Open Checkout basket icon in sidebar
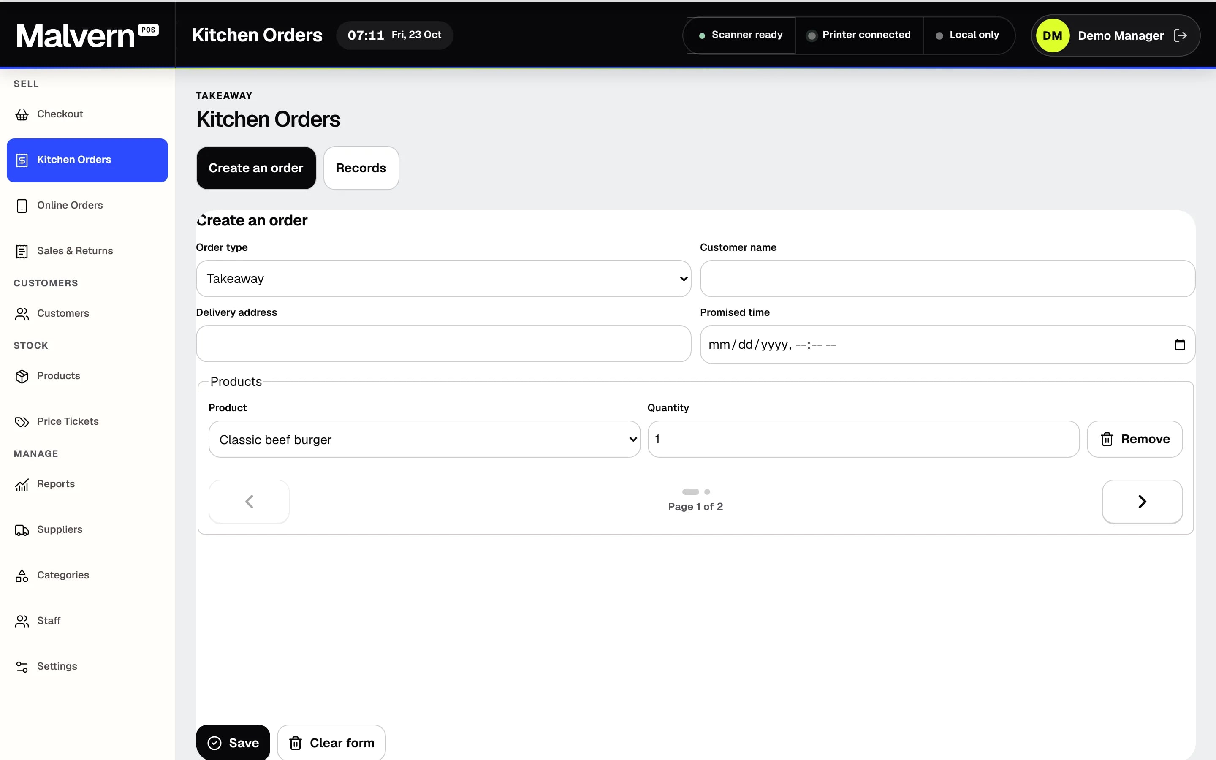The height and width of the screenshot is (760, 1216). [x=22, y=114]
